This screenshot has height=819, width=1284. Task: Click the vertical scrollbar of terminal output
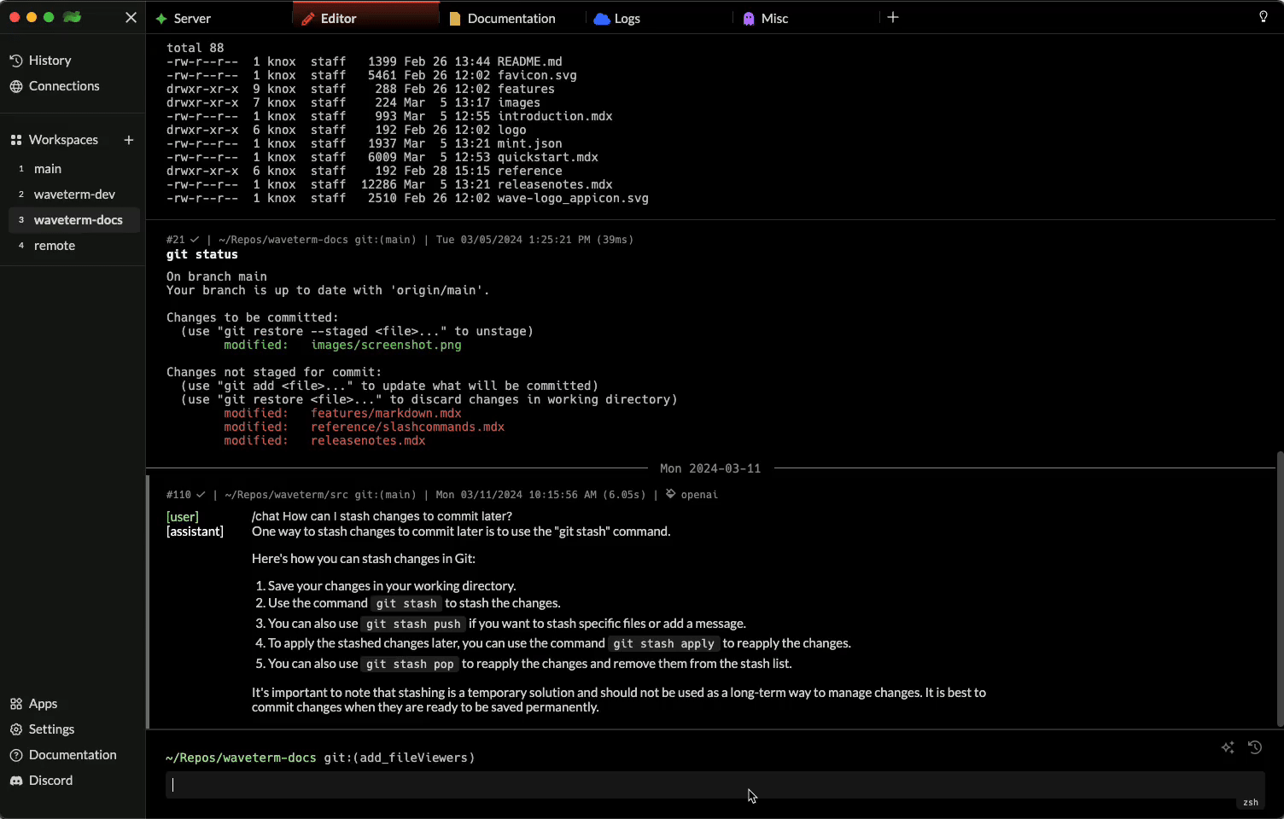tap(1279, 589)
